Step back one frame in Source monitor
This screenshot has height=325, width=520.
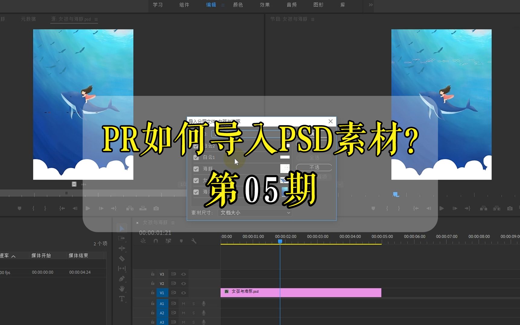(75, 208)
